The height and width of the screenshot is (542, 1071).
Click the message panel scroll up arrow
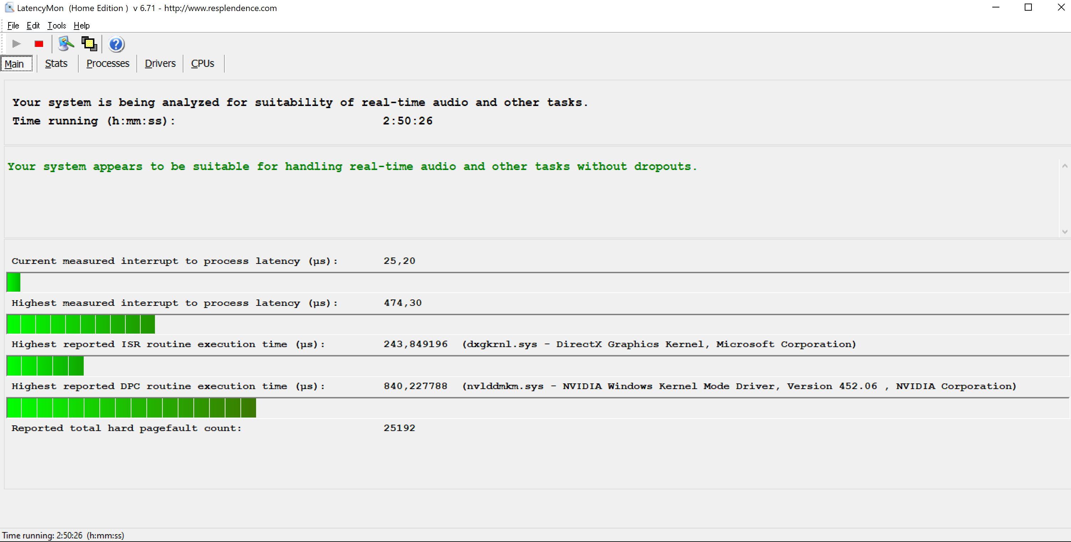click(1064, 166)
